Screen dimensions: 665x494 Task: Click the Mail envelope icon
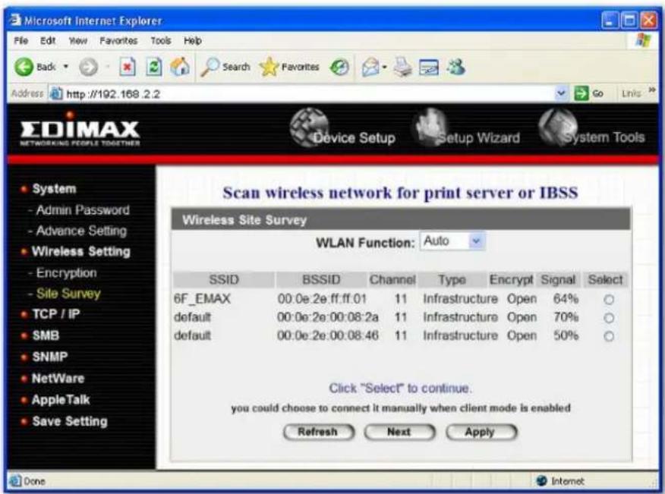[x=370, y=67]
